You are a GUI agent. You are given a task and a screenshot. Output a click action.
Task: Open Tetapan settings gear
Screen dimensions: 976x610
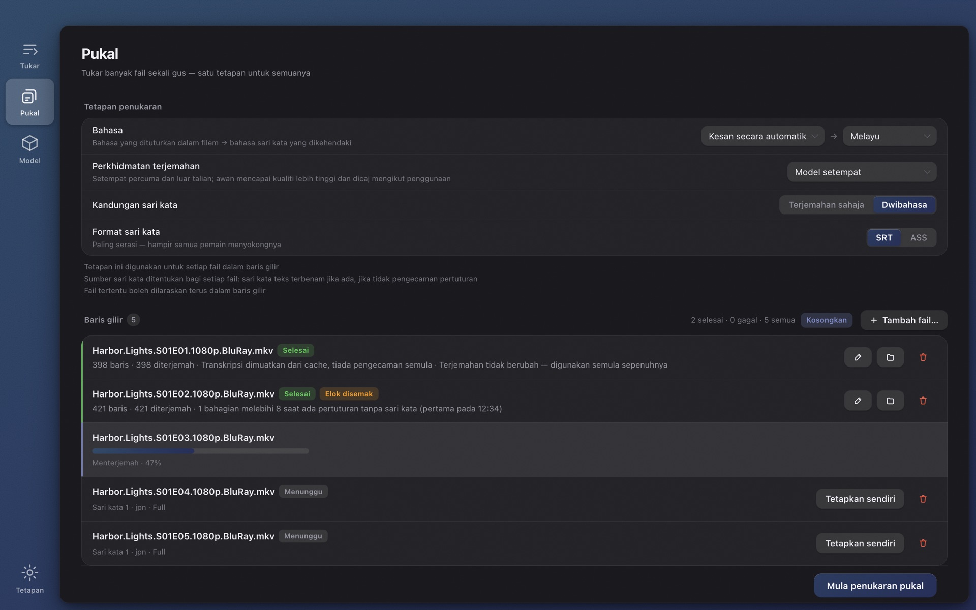pyautogui.click(x=29, y=579)
